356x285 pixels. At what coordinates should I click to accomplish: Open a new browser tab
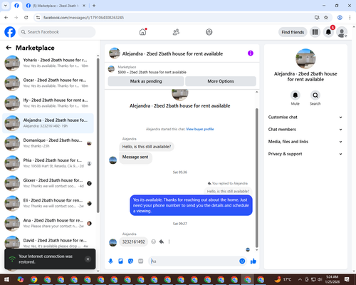[94, 6]
